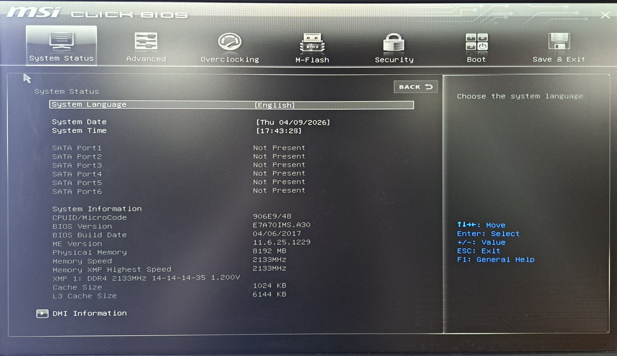This screenshot has height=356, width=617.
Task: Switch to the System Status tab label
Action: [x=62, y=58]
